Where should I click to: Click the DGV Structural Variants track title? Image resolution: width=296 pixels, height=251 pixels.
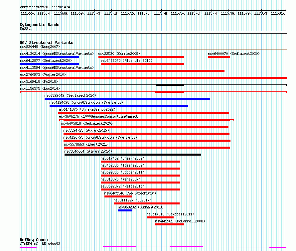[x=47, y=43]
